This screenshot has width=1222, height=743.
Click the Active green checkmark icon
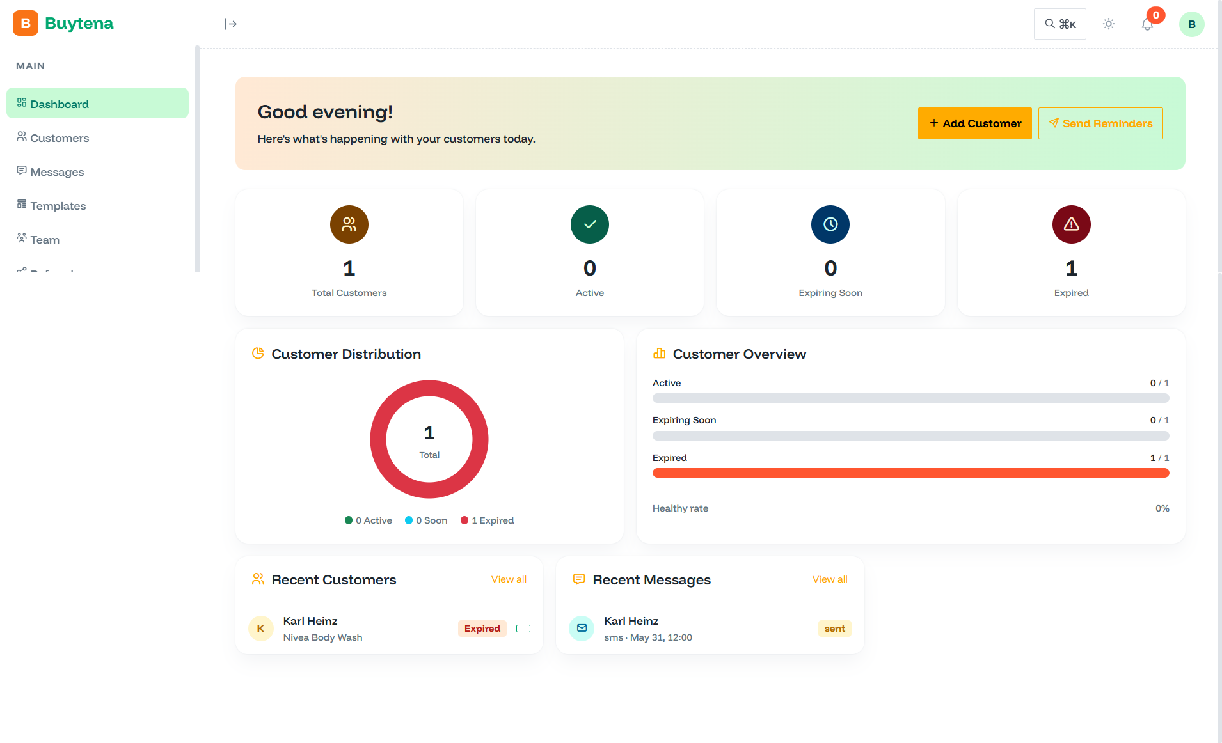590,224
